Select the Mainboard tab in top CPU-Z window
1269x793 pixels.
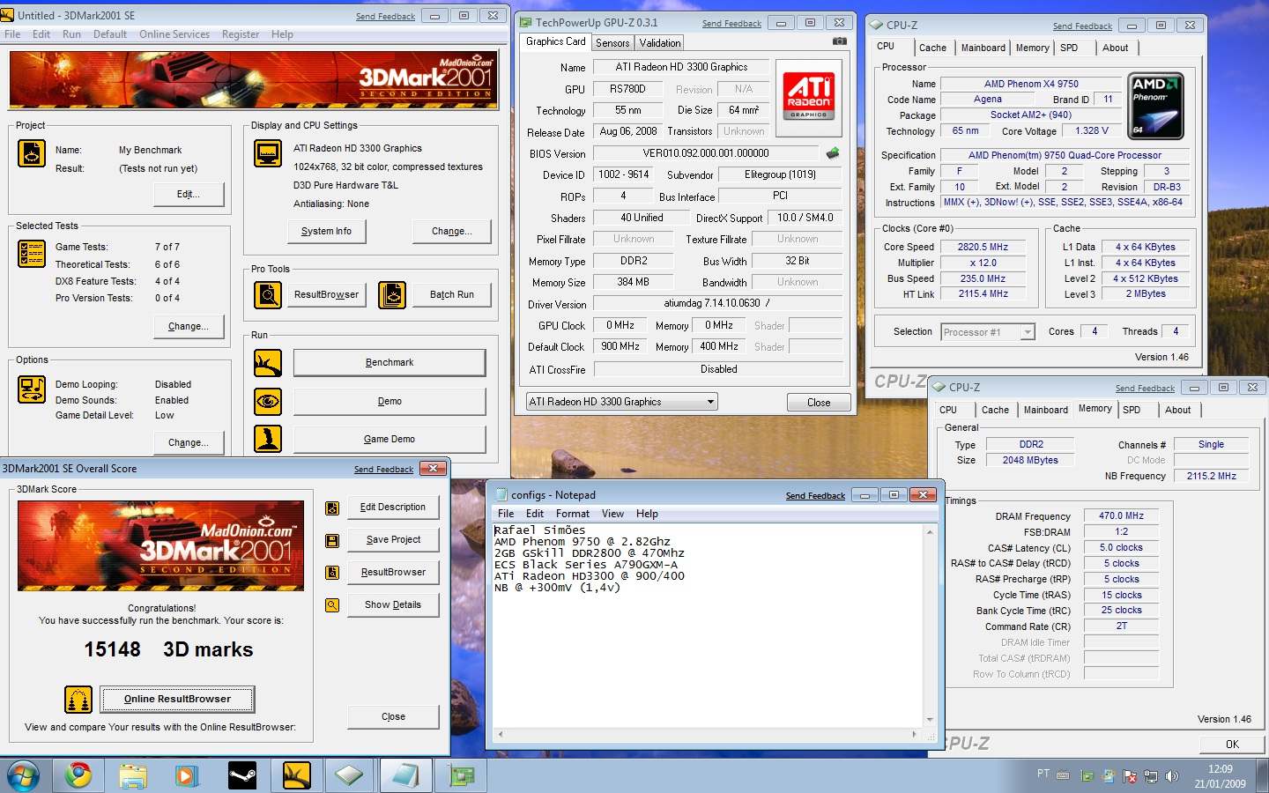click(983, 48)
